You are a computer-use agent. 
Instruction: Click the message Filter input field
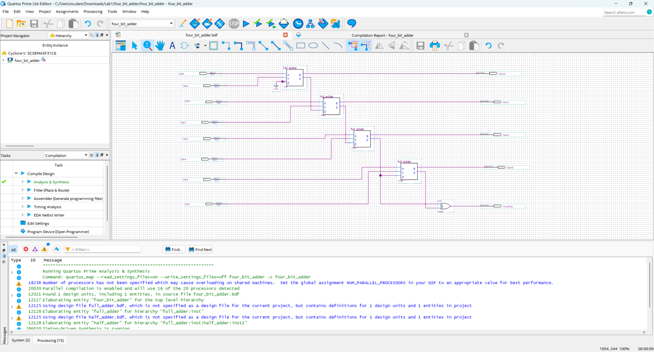click(x=102, y=249)
